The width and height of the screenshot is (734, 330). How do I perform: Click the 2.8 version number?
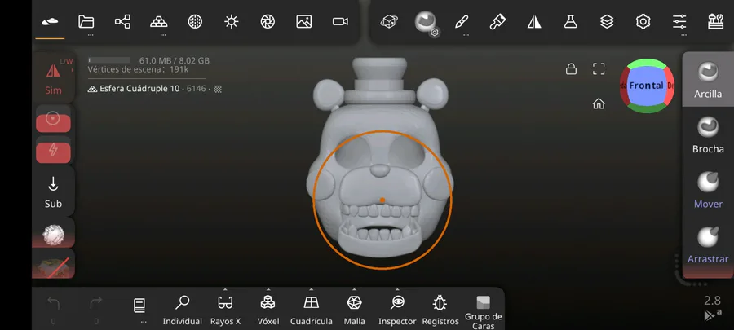pyautogui.click(x=712, y=300)
